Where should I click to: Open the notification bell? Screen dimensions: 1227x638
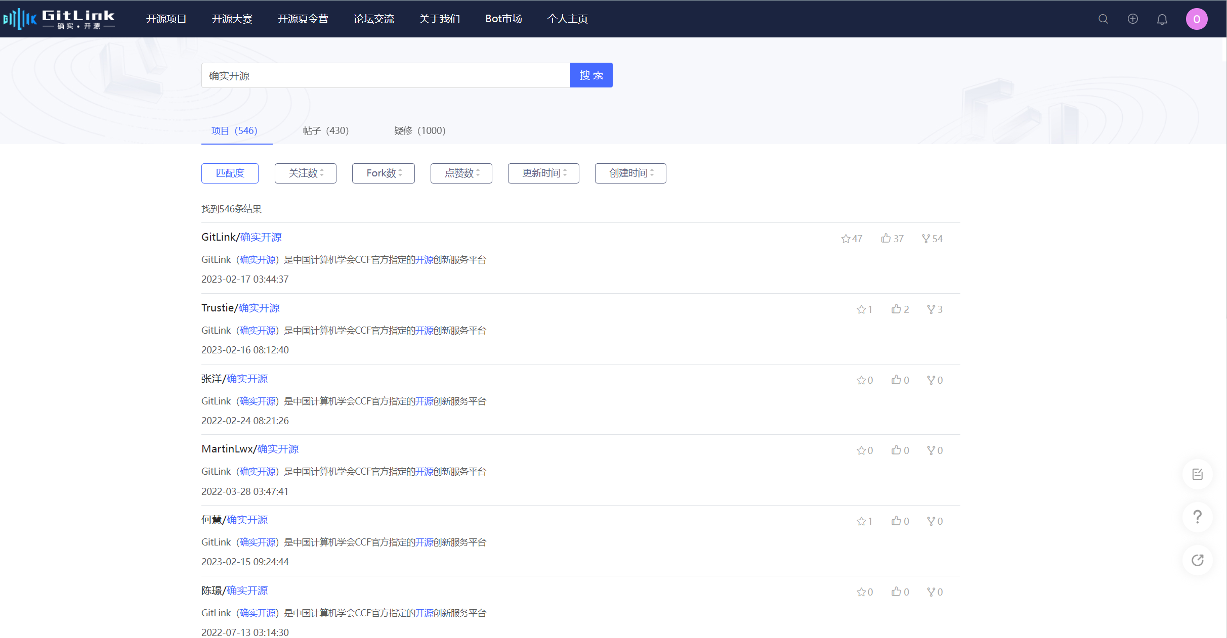click(x=1162, y=19)
